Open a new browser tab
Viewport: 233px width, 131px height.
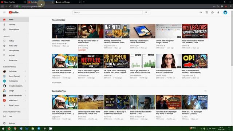coord(84,2)
